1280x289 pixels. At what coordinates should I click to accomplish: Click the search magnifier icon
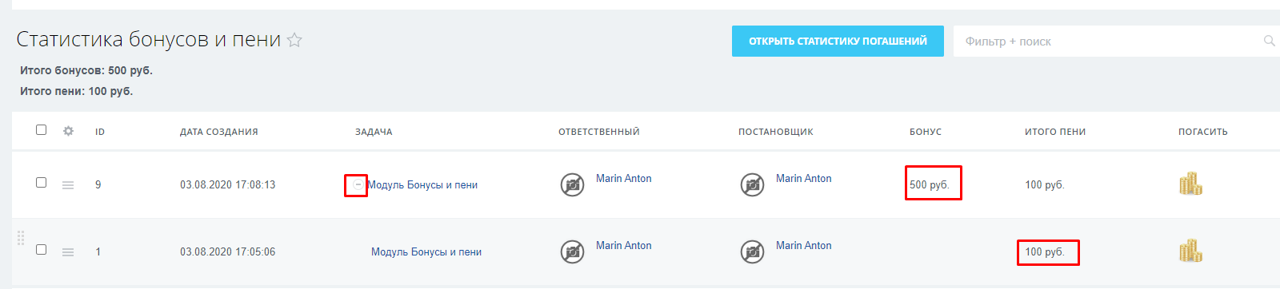(x=1269, y=41)
